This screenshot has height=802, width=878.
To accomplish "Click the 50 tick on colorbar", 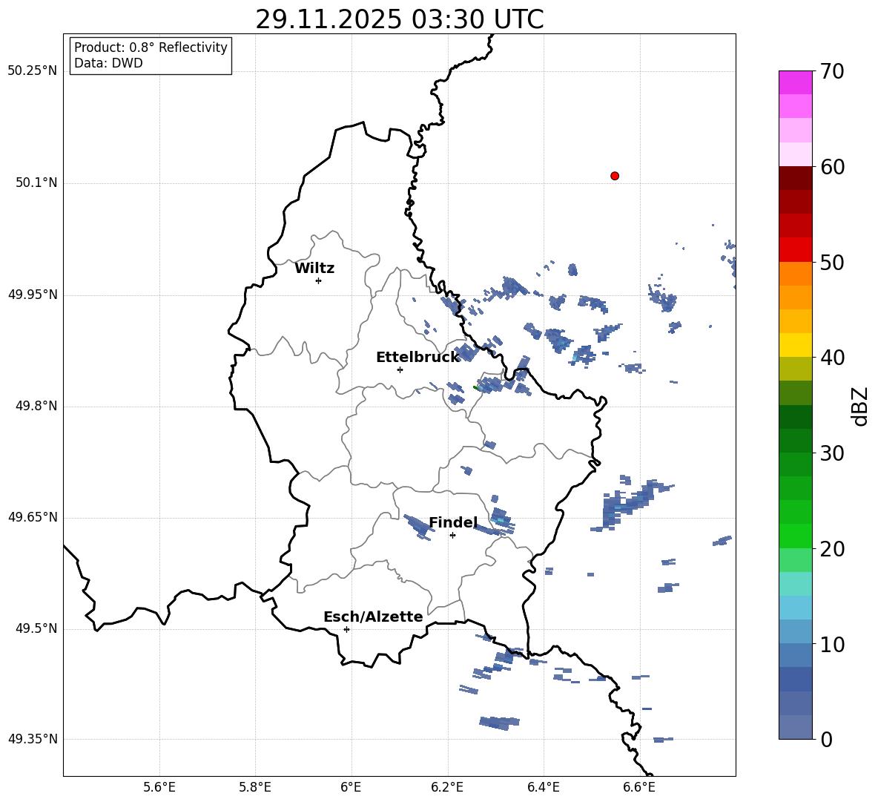I will click(x=832, y=262).
